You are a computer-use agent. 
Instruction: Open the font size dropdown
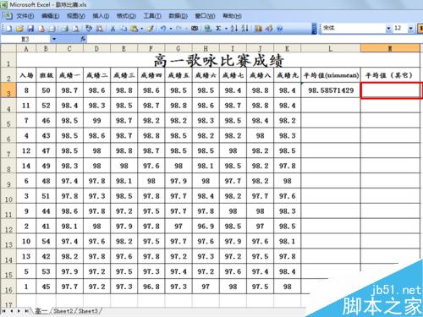coord(410,28)
